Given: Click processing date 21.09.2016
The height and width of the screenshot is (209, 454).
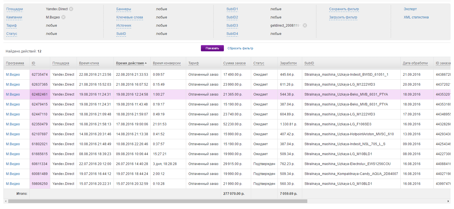Looking at the screenshot, I should 412,75.
